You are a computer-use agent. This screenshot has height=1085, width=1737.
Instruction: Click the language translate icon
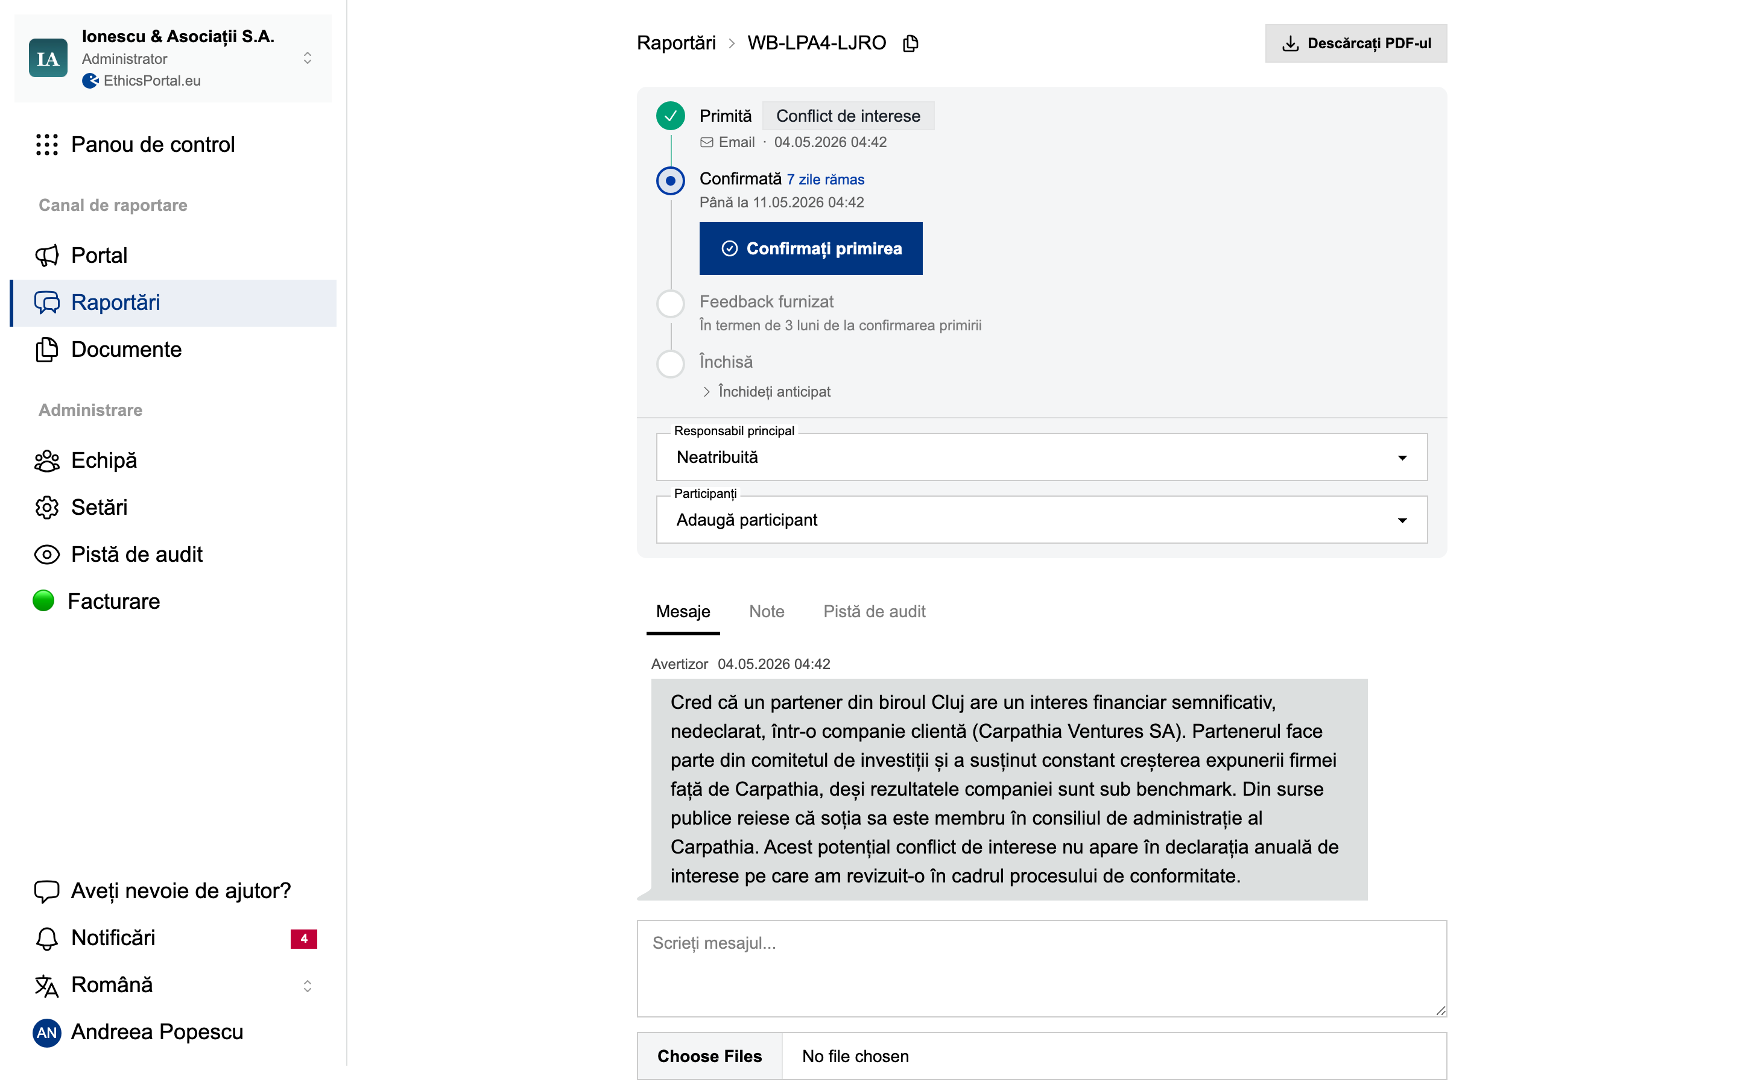[46, 986]
